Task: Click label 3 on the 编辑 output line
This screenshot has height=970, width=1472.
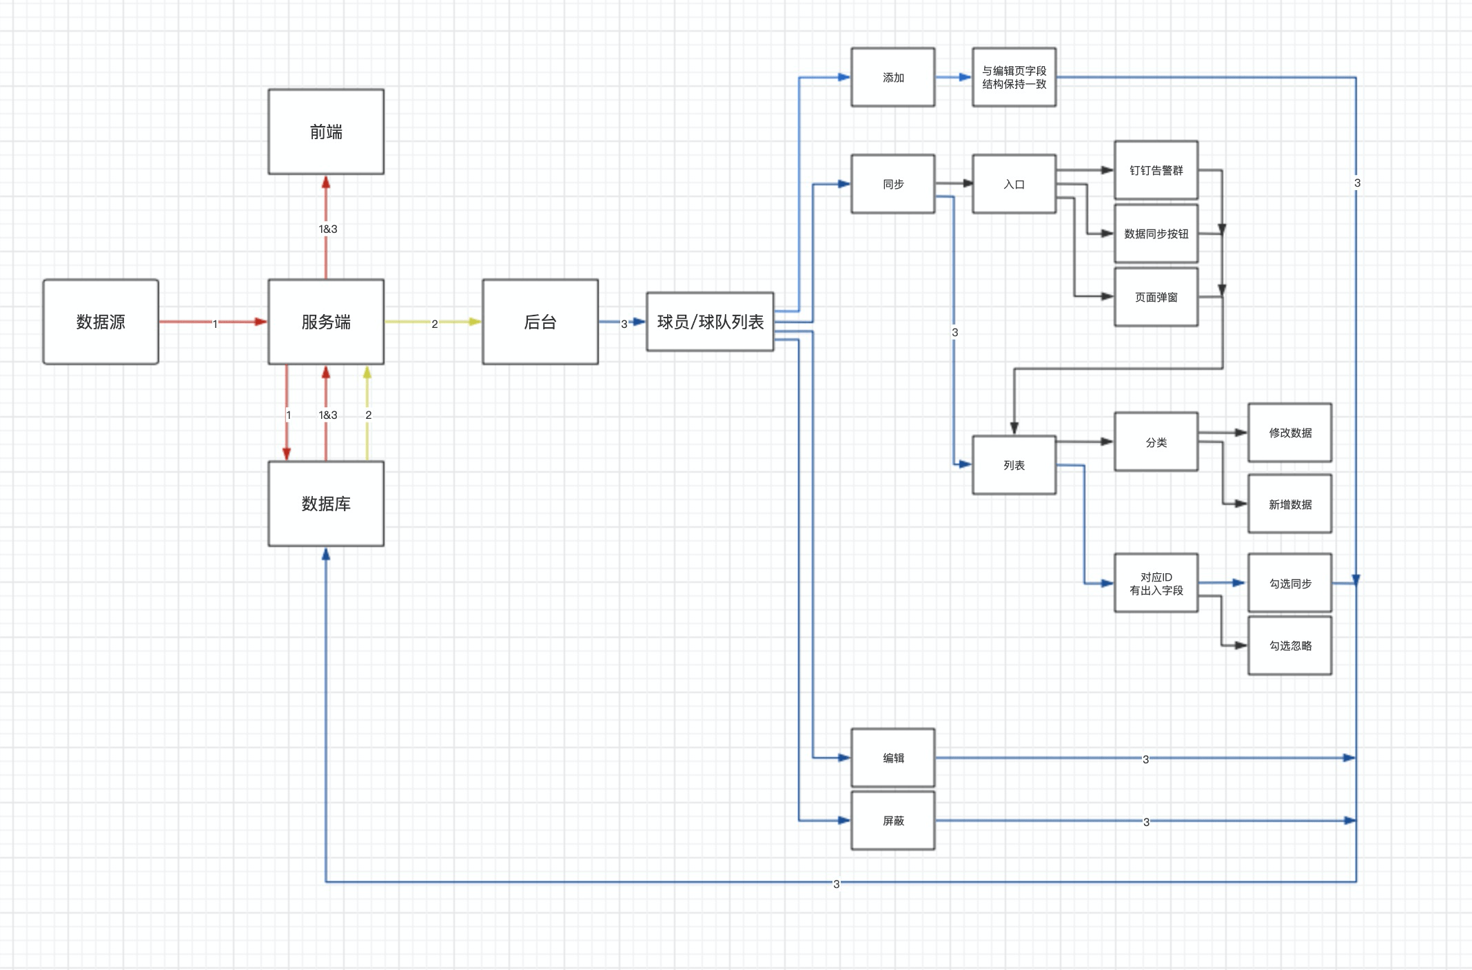Action: coord(1146,759)
